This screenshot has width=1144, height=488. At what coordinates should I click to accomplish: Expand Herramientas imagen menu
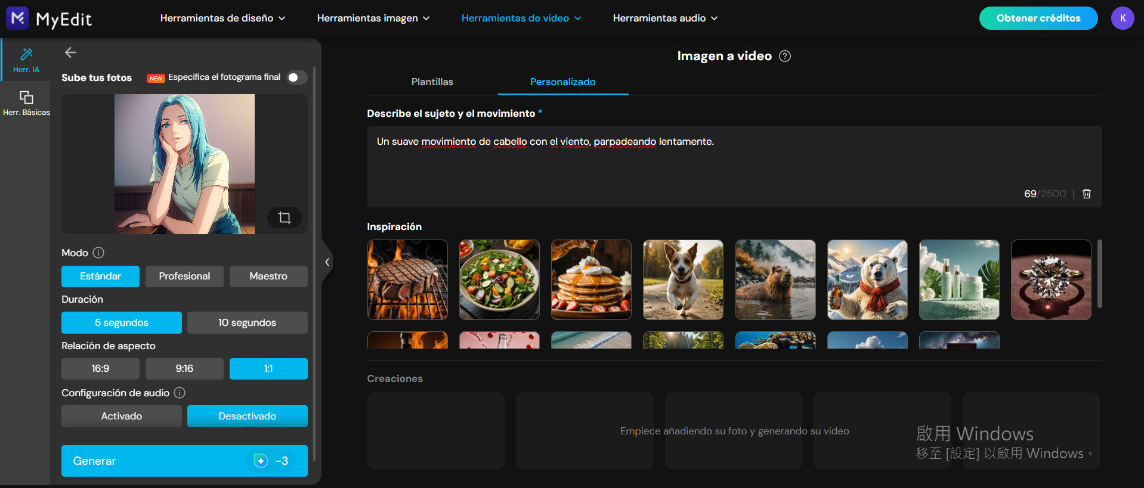click(373, 18)
